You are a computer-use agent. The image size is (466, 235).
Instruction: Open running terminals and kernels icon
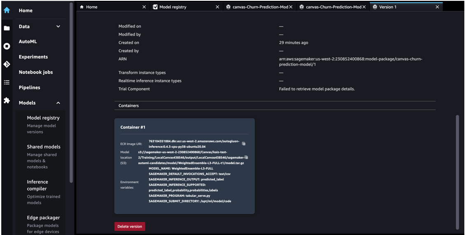(x=7, y=46)
